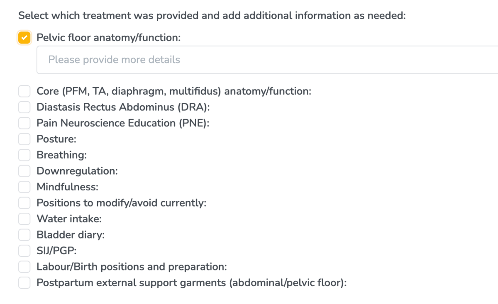Enable the Water intake checkbox

[x=24, y=219]
